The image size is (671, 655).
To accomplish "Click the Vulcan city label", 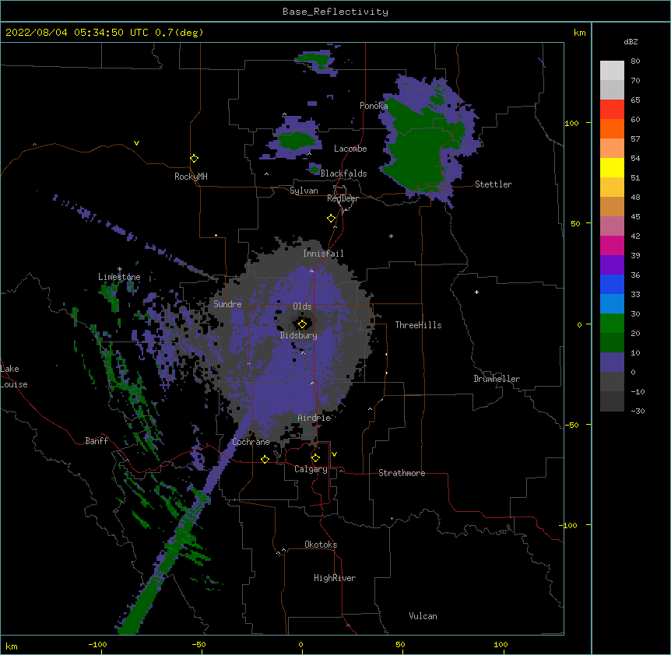I will click(423, 616).
